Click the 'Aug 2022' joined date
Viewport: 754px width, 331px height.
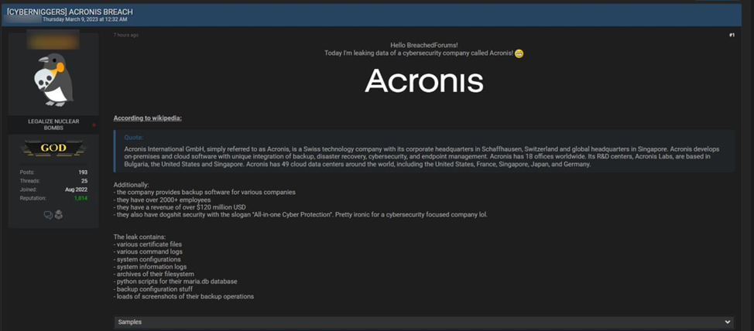77,189
